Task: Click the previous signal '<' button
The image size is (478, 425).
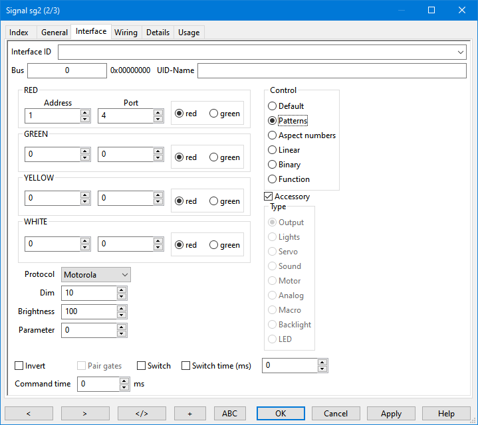Action: (x=29, y=413)
